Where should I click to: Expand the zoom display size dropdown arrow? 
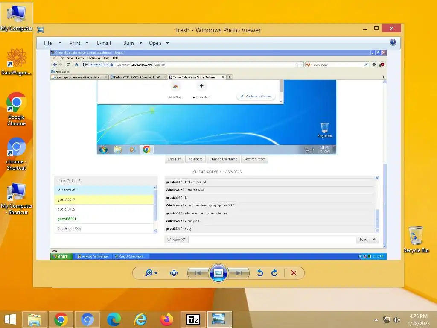(156, 273)
